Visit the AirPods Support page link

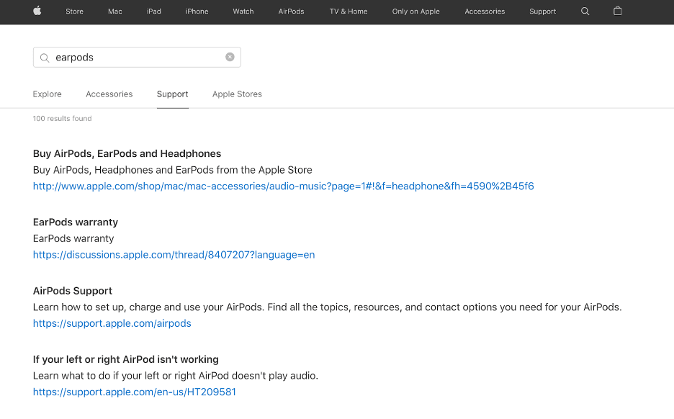112,323
